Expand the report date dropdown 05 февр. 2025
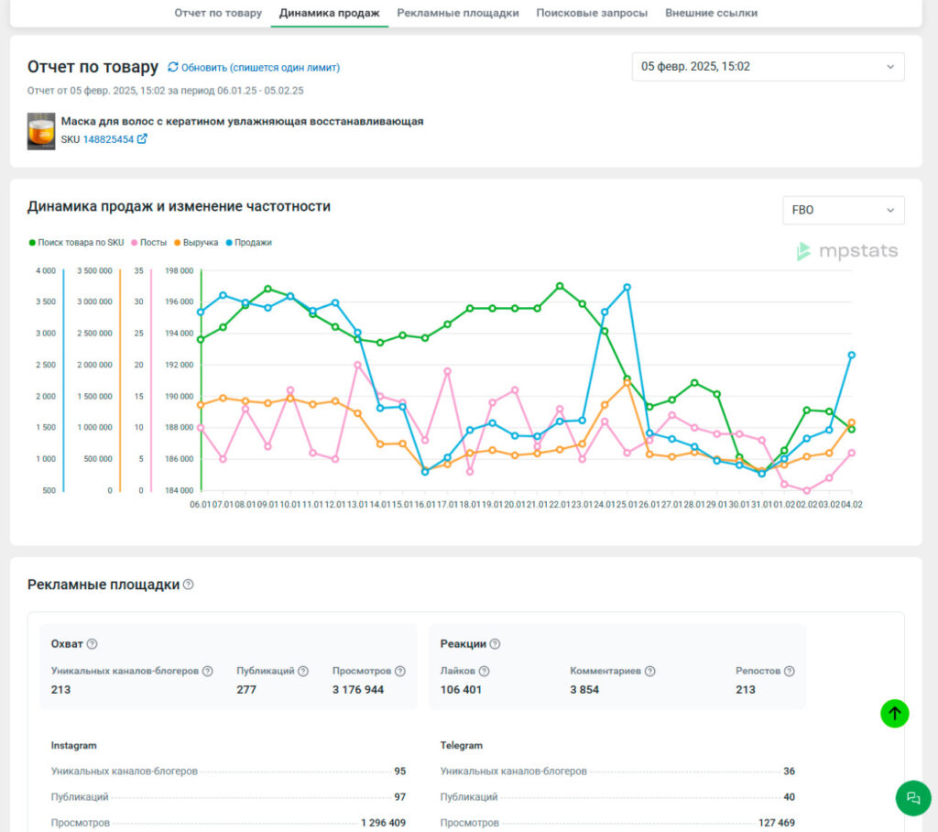The image size is (938, 832). (768, 67)
